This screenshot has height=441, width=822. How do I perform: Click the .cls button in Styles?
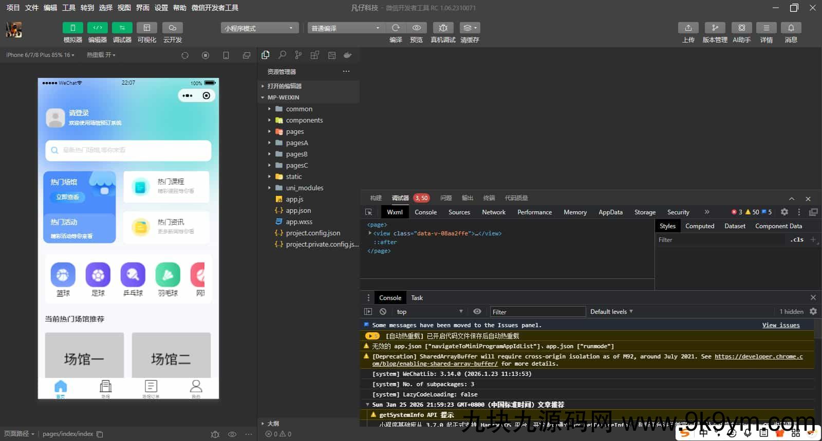pos(797,240)
